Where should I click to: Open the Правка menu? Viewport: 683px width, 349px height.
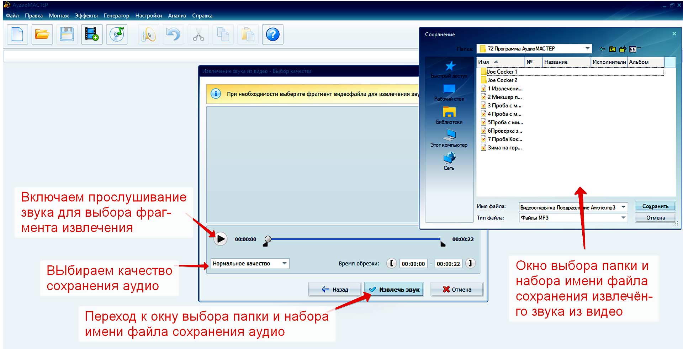tap(34, 16)
